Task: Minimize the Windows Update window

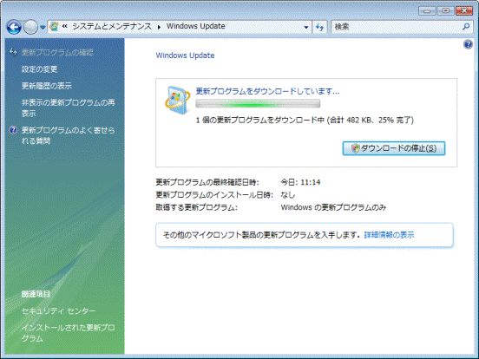Action: click(x=427, y=11)
